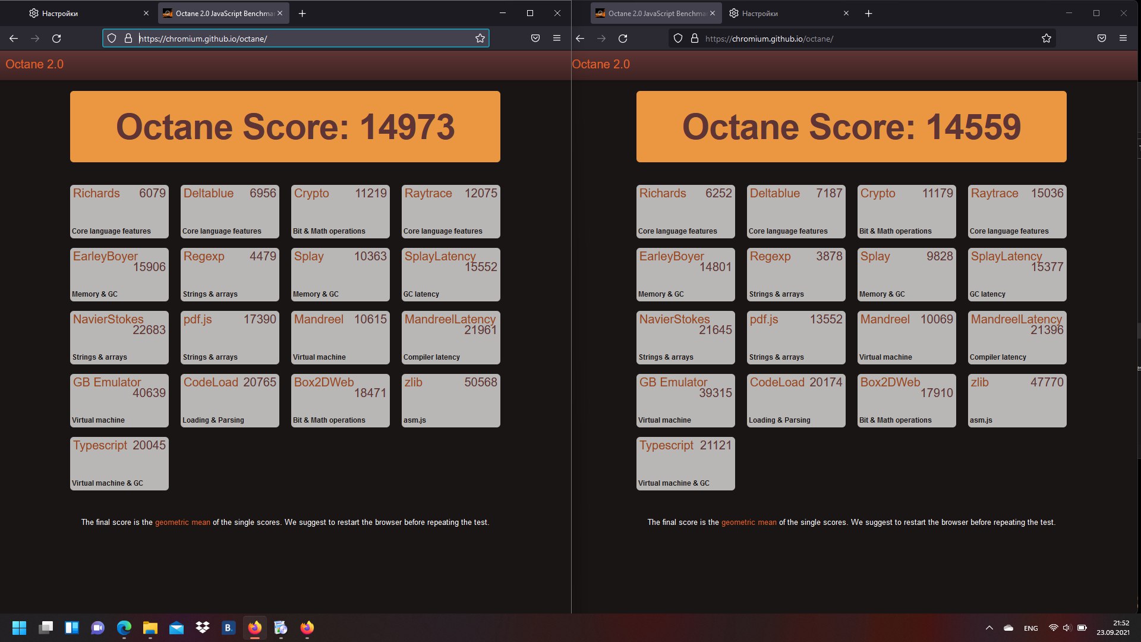The height and width of the screenshot is (642, 1141).
Task: Open geometric mean link in left window
Action: (182, 522)
